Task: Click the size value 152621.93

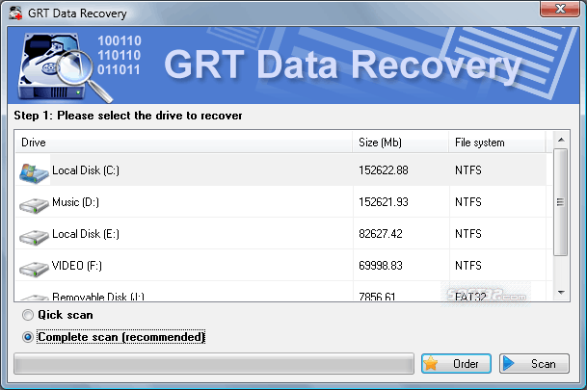Action: [384, 202]
